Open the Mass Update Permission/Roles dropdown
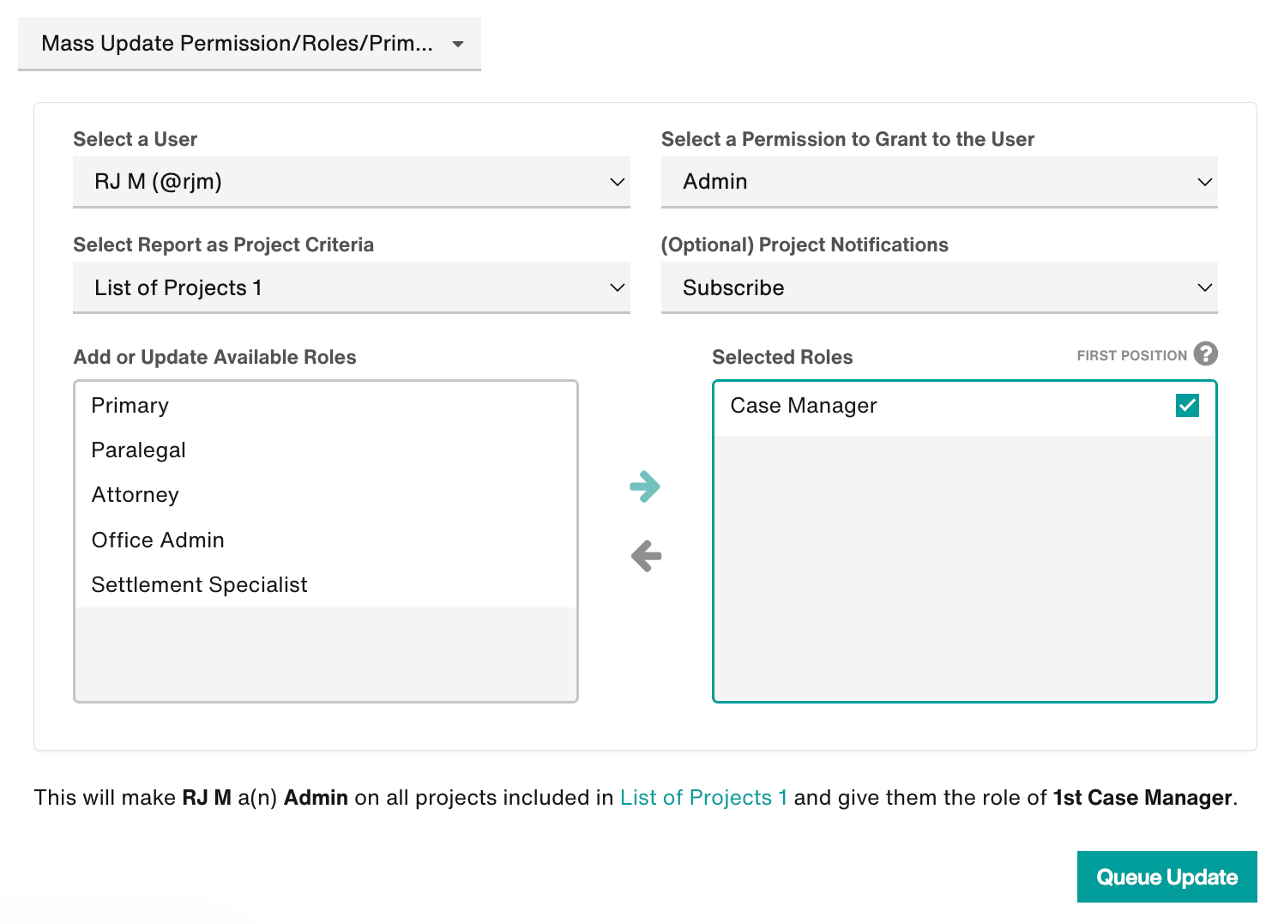1278x924 pixels. 250,44
